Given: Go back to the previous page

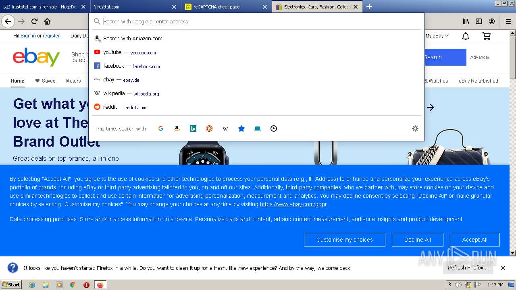Looking at the screenshot, I should point(8,21).
